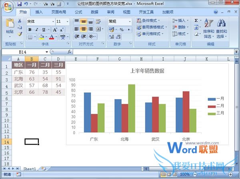
Task: Align text to the bottom
Action: 90,22
